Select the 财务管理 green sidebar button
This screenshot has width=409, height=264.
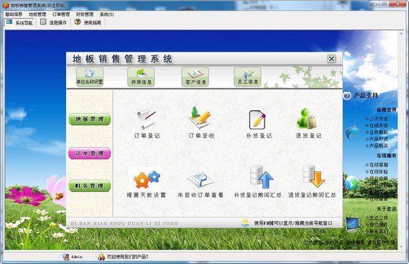pos(89,186)
